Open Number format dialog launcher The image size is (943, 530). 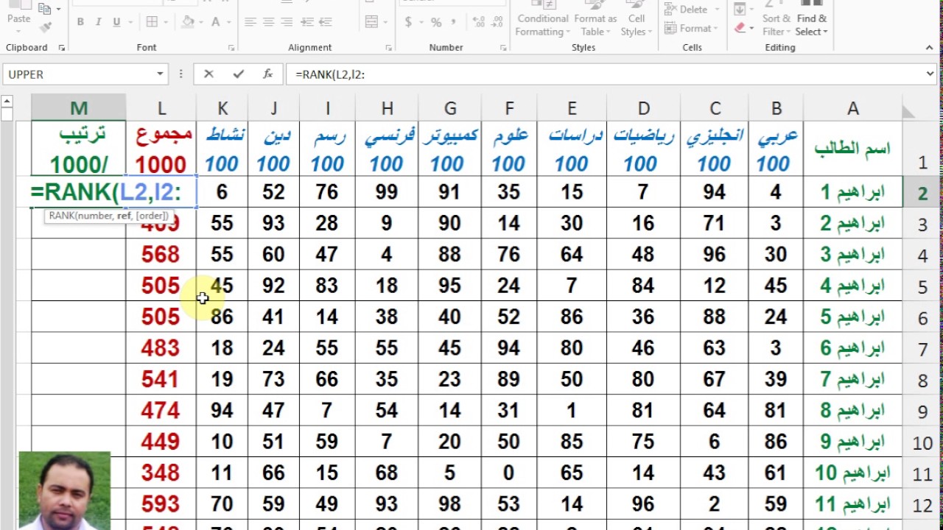click(504, 48)
